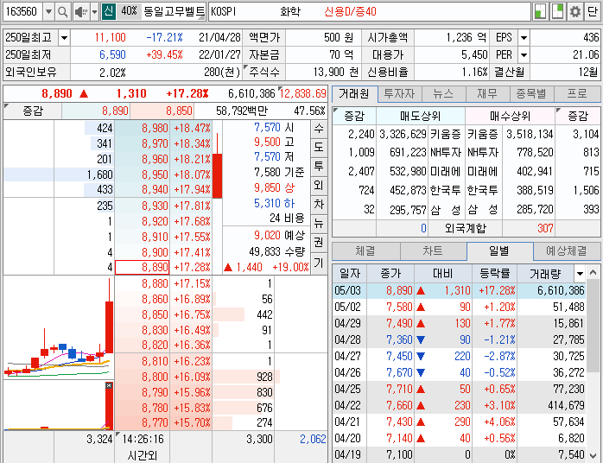Viewport: 603px width, 463px height.
Task: Click the scrollbar up arrow in daily table
Action: click(593, 273)
